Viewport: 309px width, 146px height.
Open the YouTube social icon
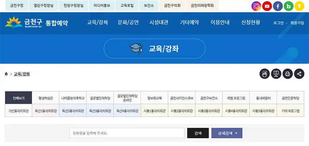pyautogui.click(x=267, y=6)
